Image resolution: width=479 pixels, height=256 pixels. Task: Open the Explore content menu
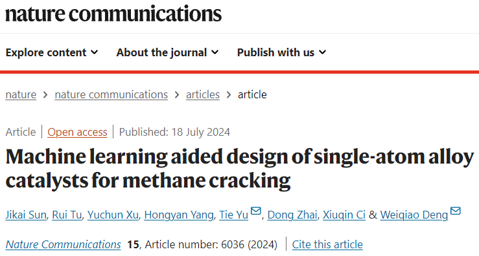(52, 52)
